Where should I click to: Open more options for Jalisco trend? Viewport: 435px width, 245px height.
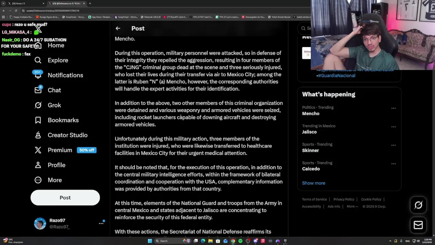tap(393, 127)
